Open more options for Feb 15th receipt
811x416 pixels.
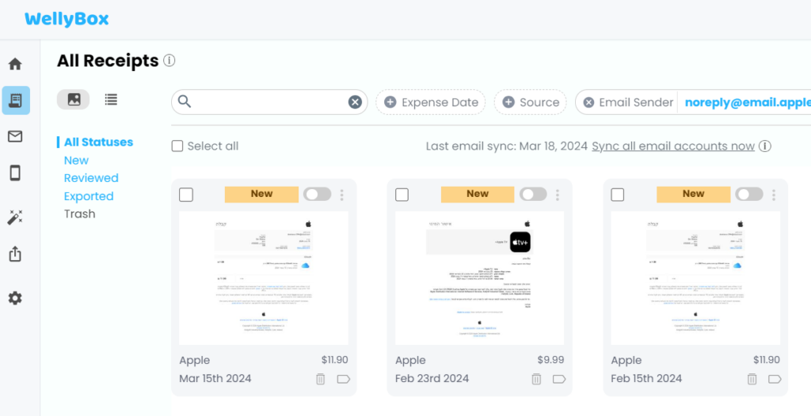click(x=774, y=195)
